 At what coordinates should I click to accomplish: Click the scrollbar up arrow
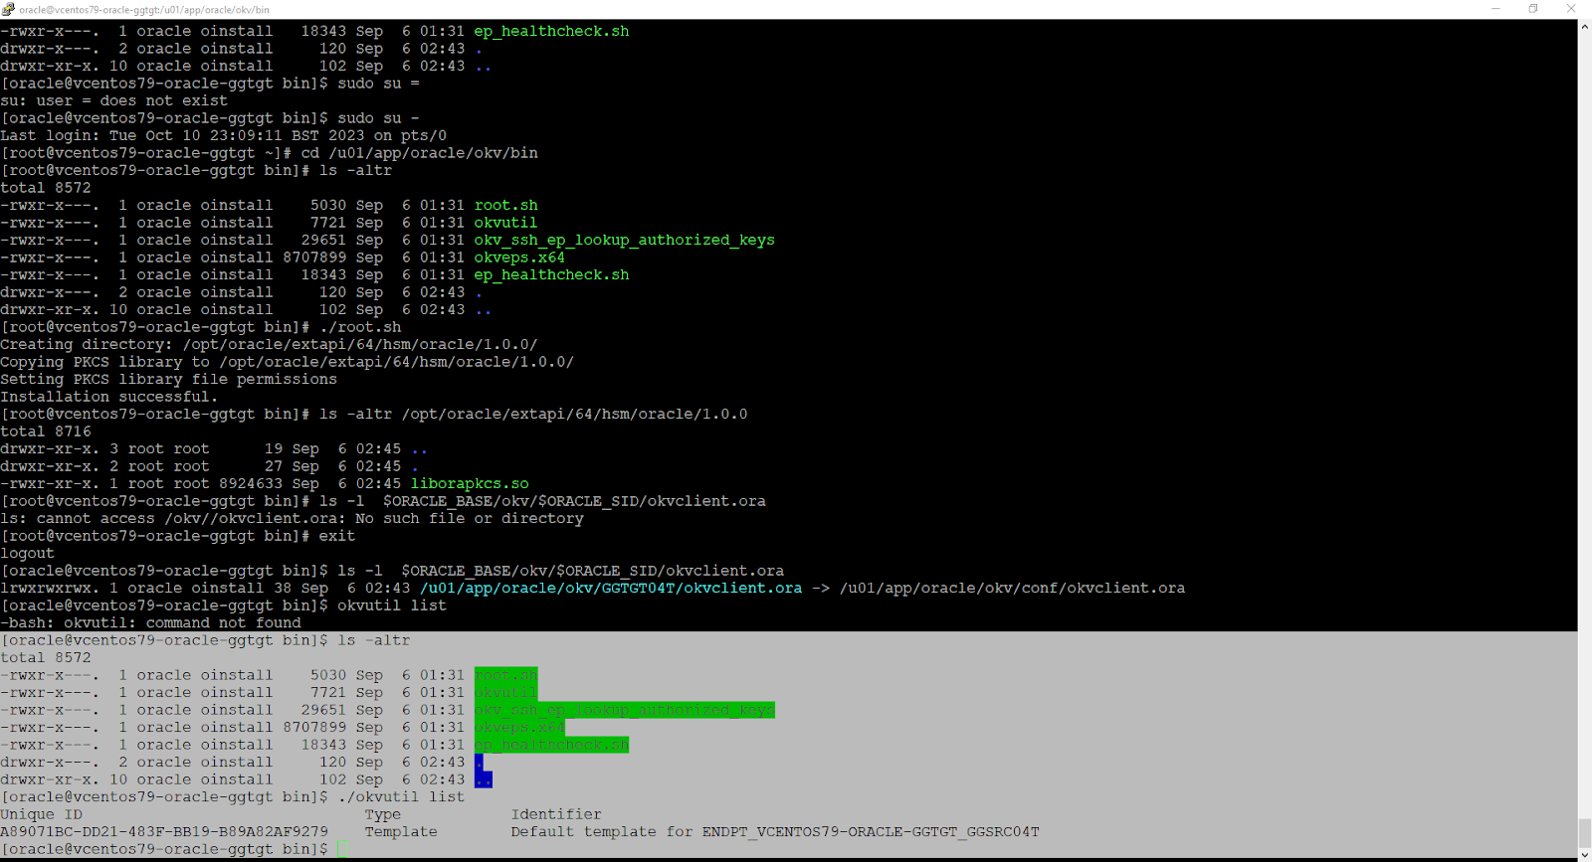(1584, 27)
